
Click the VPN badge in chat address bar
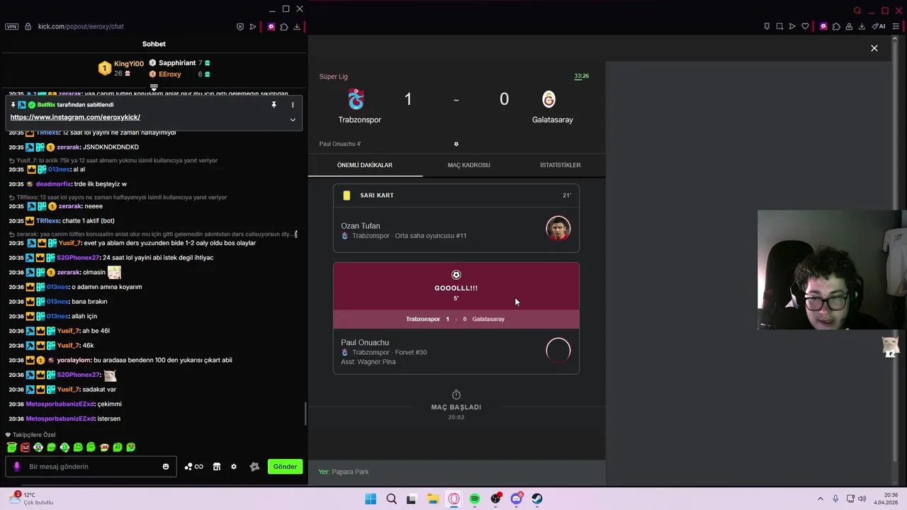11,26
